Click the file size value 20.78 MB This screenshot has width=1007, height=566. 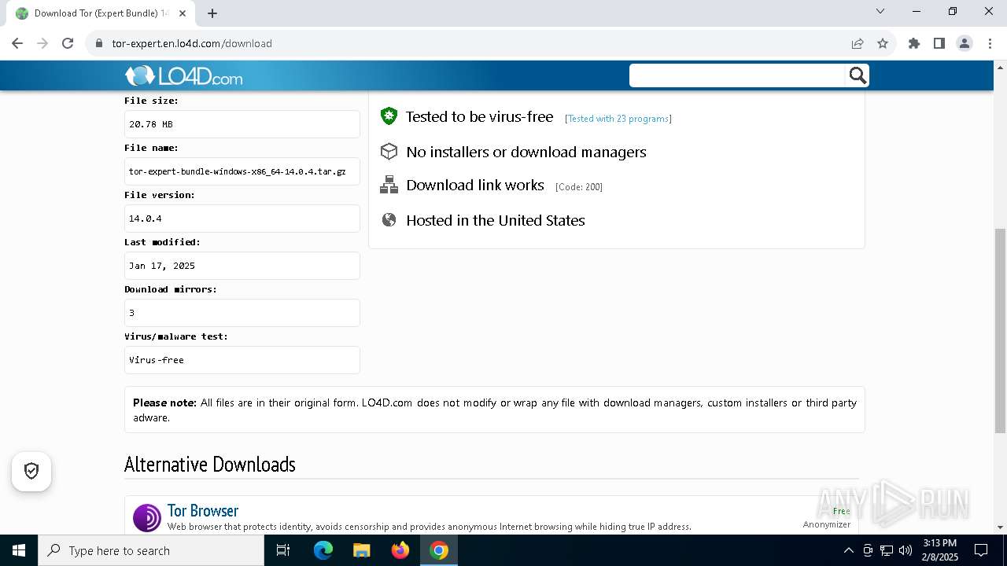coord(242,124)
